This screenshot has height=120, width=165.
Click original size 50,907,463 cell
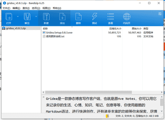[135, 33]
